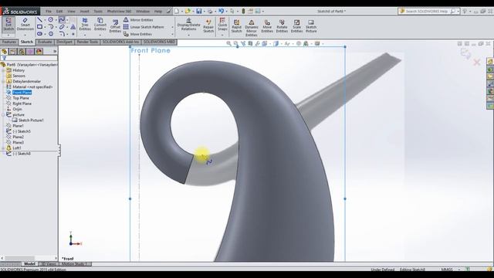Click the Offset Entities tool

(x=115, y=25)
